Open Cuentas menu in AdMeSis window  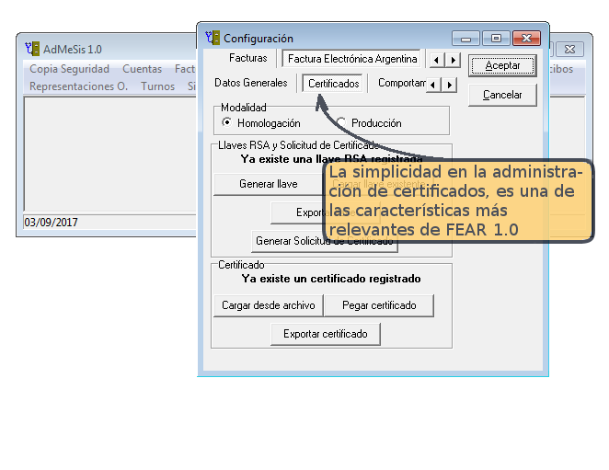[x=143, y=69]
